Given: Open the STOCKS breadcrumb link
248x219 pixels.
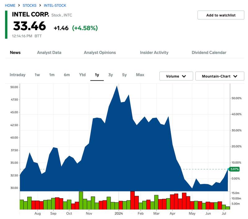Looking at the screenshot, I should [29, 5].
